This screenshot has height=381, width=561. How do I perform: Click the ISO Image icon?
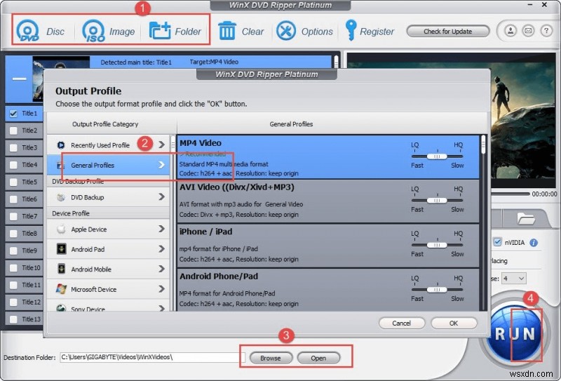coord(93,31)
